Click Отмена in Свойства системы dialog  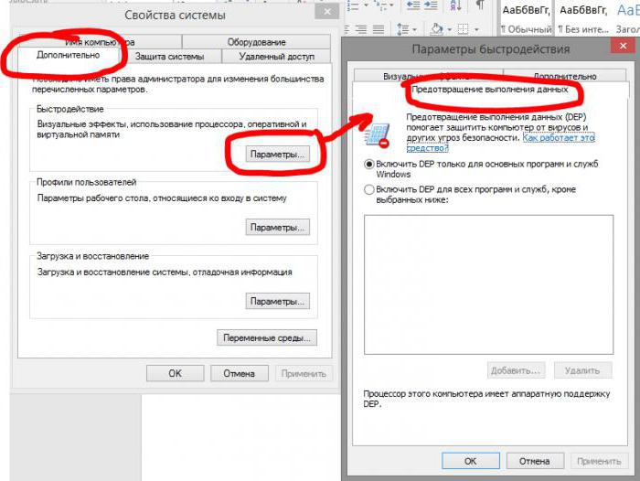pyautogui.click(x=240, y=373)
